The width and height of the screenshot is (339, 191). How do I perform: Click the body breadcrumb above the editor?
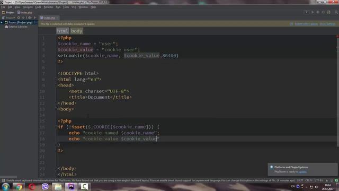pos(77,31)
